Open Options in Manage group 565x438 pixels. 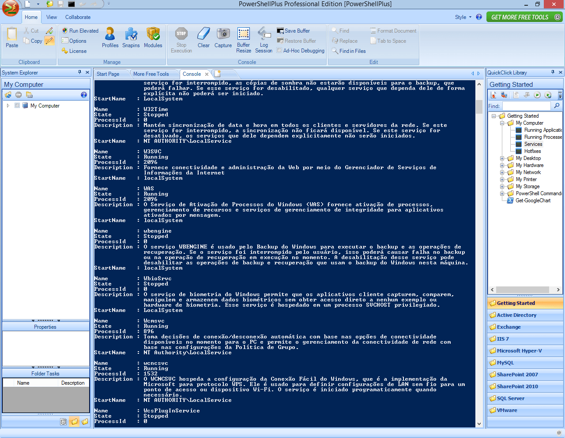(74, 41)
